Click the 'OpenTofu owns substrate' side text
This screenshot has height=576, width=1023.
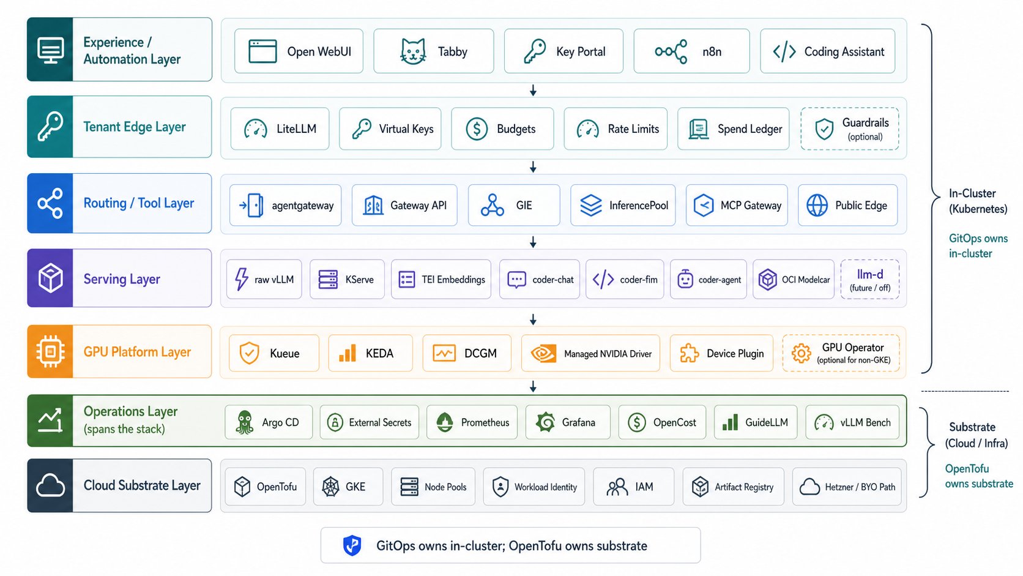click(979, 476)
